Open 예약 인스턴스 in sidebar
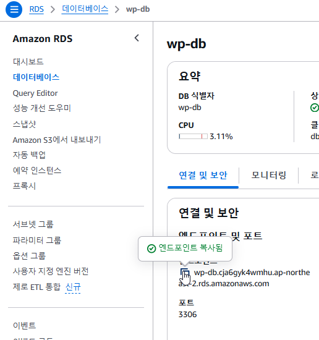 [x=37, y=171]
